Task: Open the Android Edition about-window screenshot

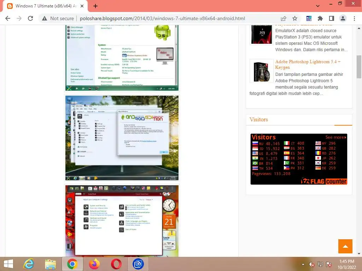Action: 122,138
